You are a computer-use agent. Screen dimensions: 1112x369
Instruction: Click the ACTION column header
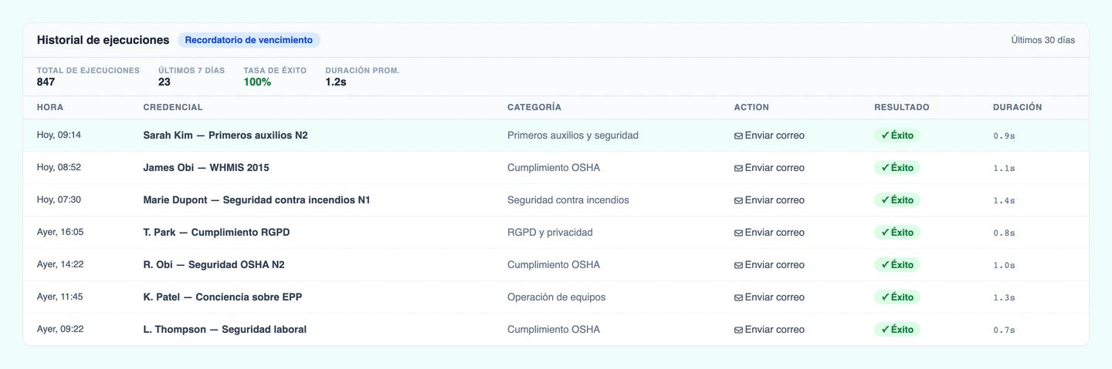[751, 107]
